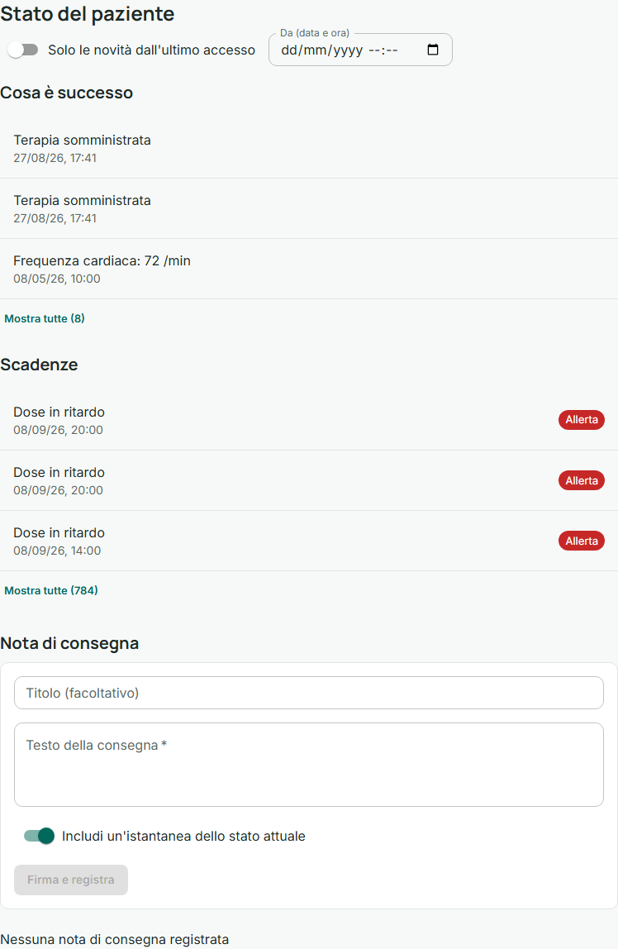Click the 'Firma e registra' button

(71, 880)
